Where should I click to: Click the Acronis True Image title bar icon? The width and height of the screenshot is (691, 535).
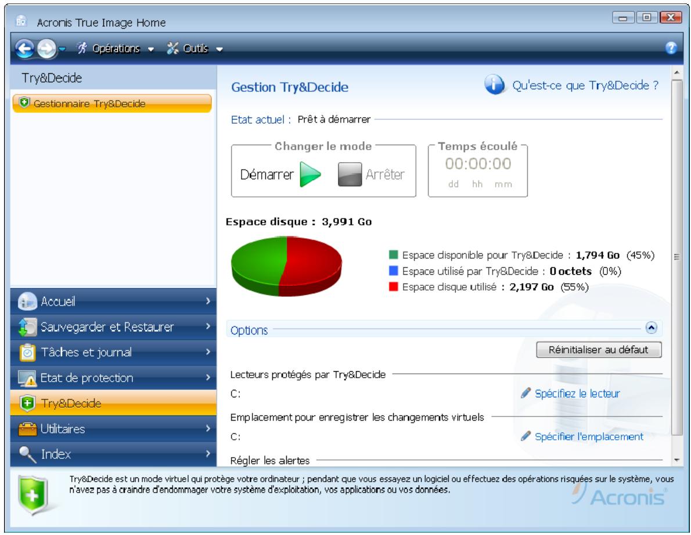tap(21, 21)
